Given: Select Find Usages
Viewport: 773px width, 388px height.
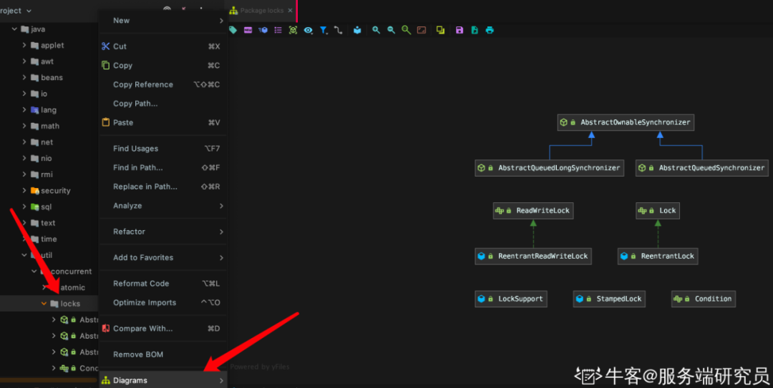Looking at the screenshot, I should pos(163,149).
